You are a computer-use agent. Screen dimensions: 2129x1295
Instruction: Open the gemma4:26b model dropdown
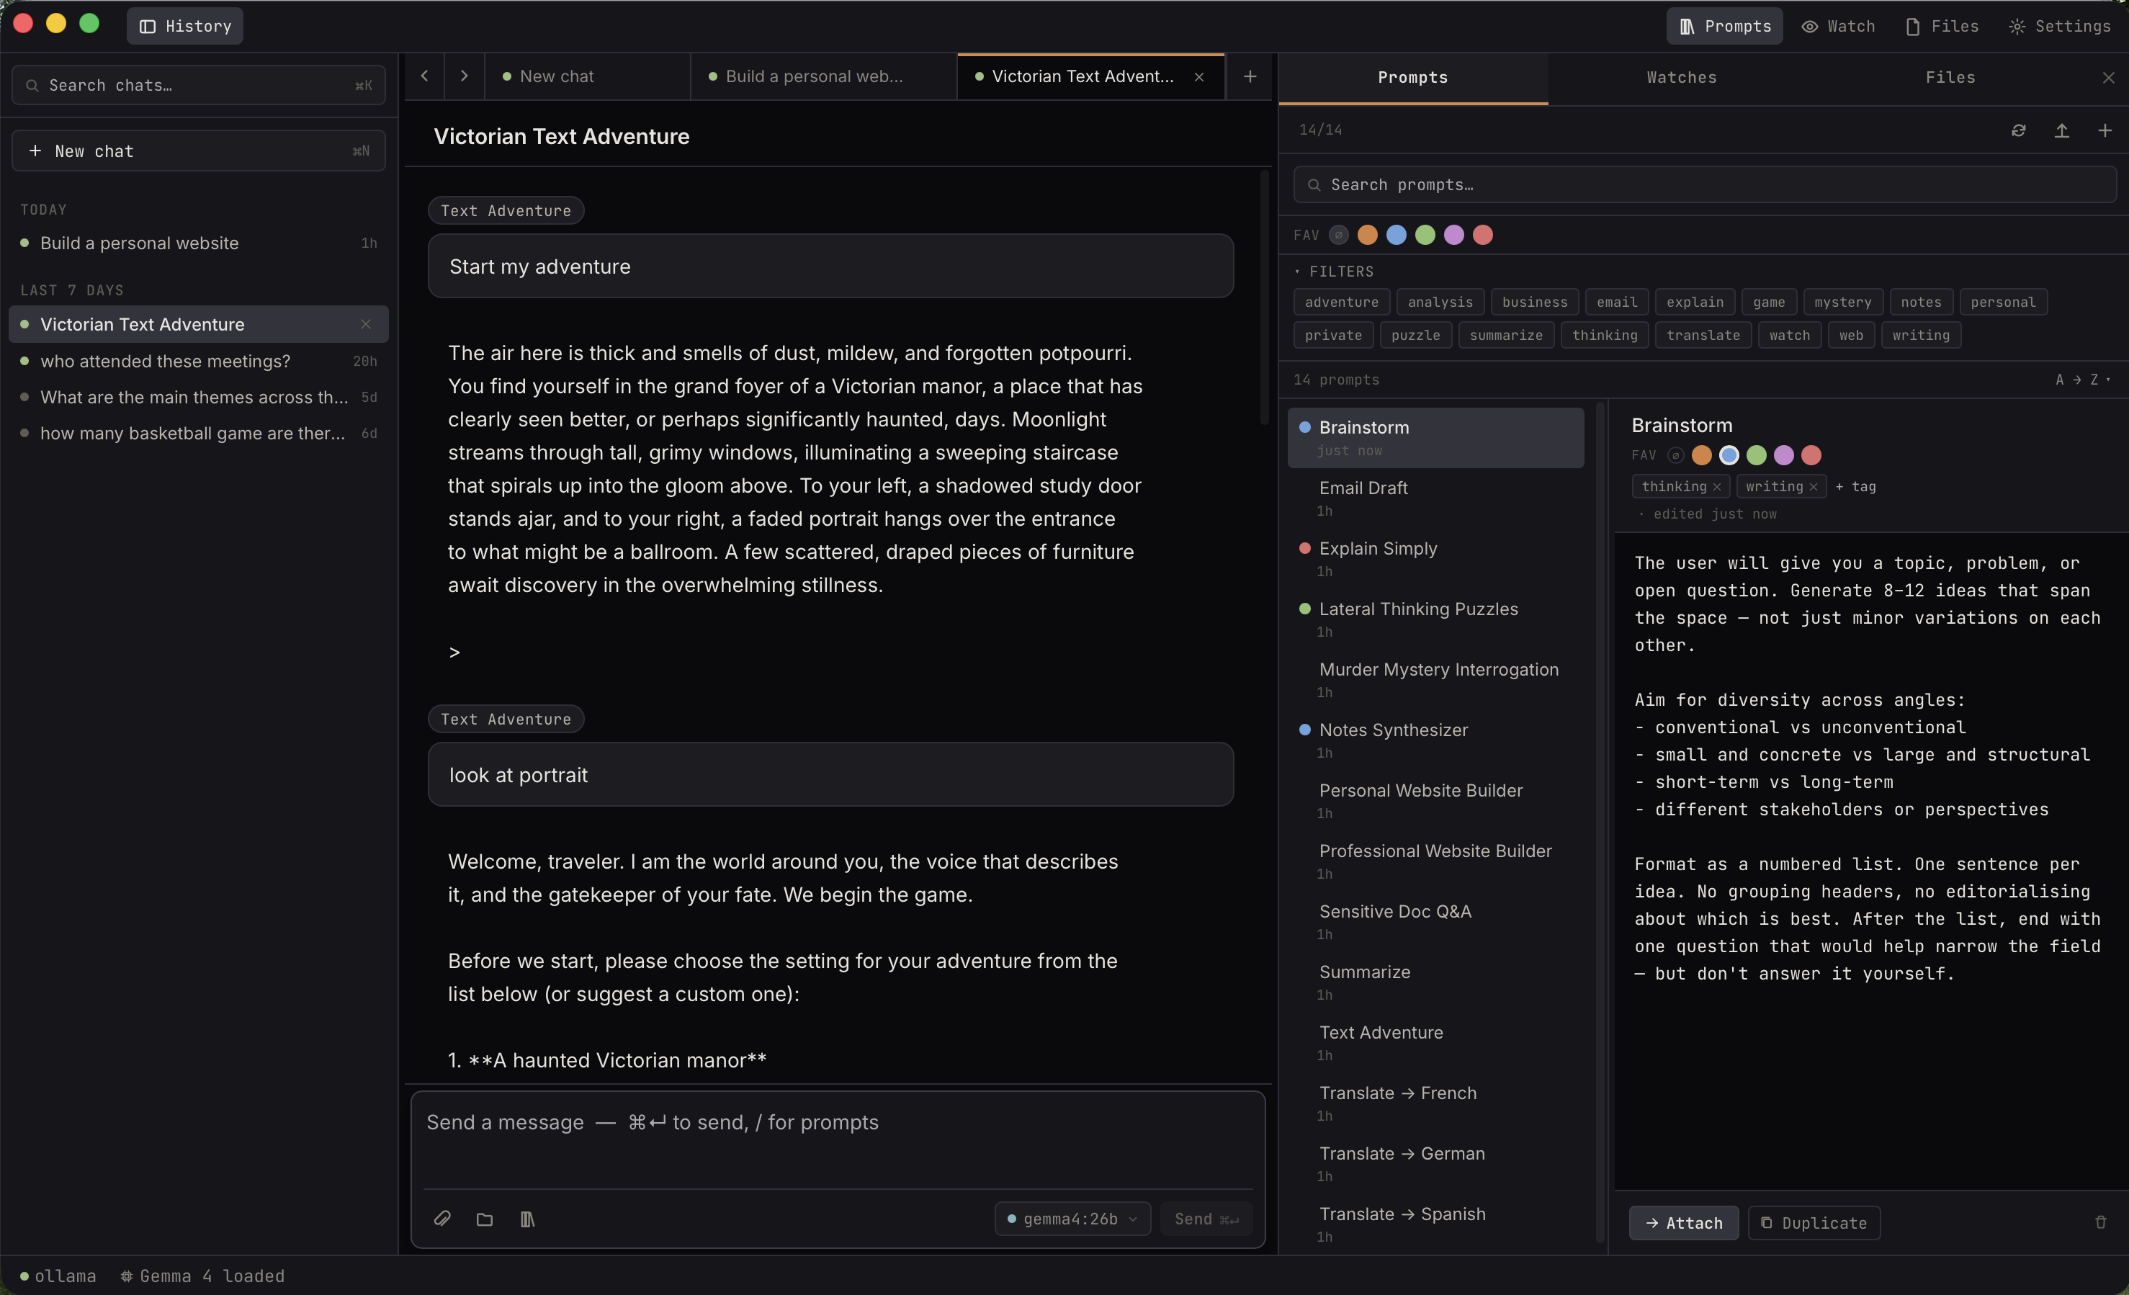[x=1072, y=1219]
